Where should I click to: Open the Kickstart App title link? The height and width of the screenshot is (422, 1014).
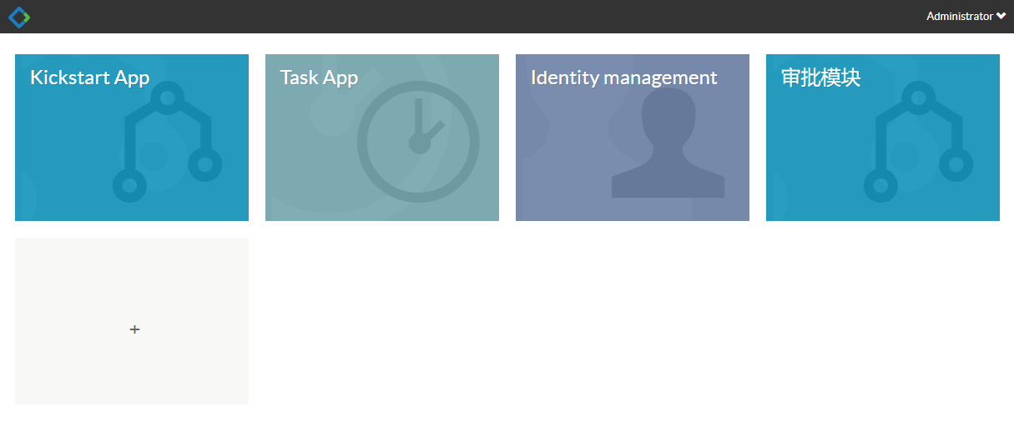pos(89,78)
